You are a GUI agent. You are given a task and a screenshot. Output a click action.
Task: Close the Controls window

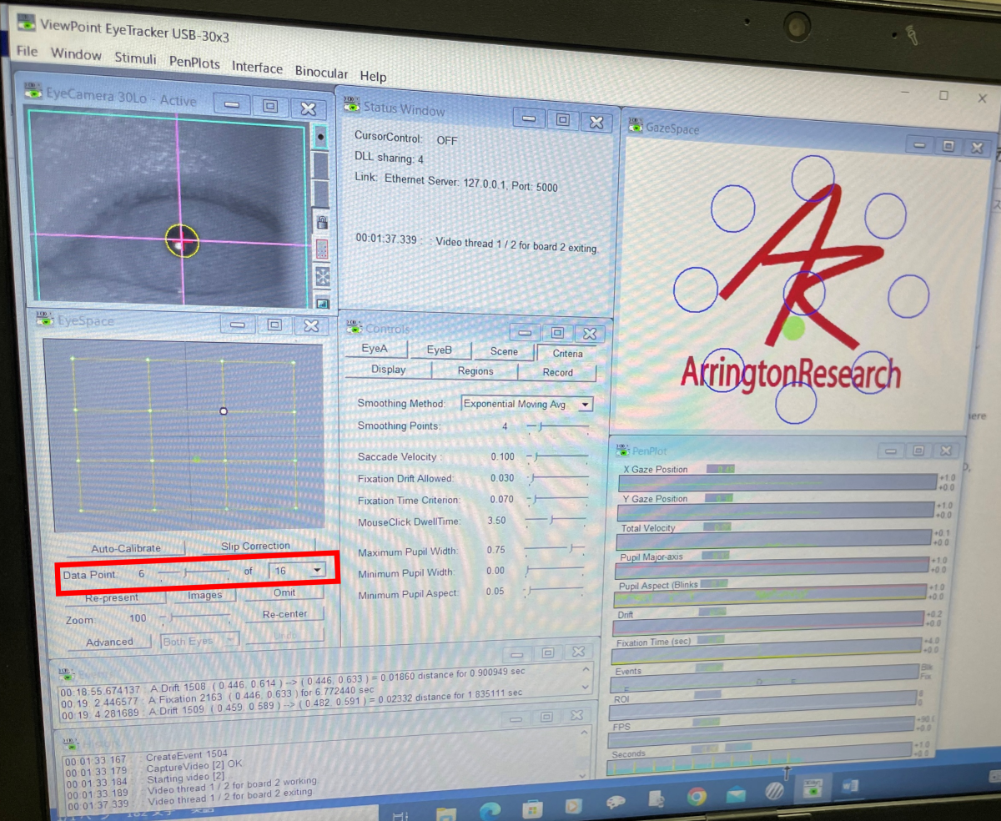590,334
